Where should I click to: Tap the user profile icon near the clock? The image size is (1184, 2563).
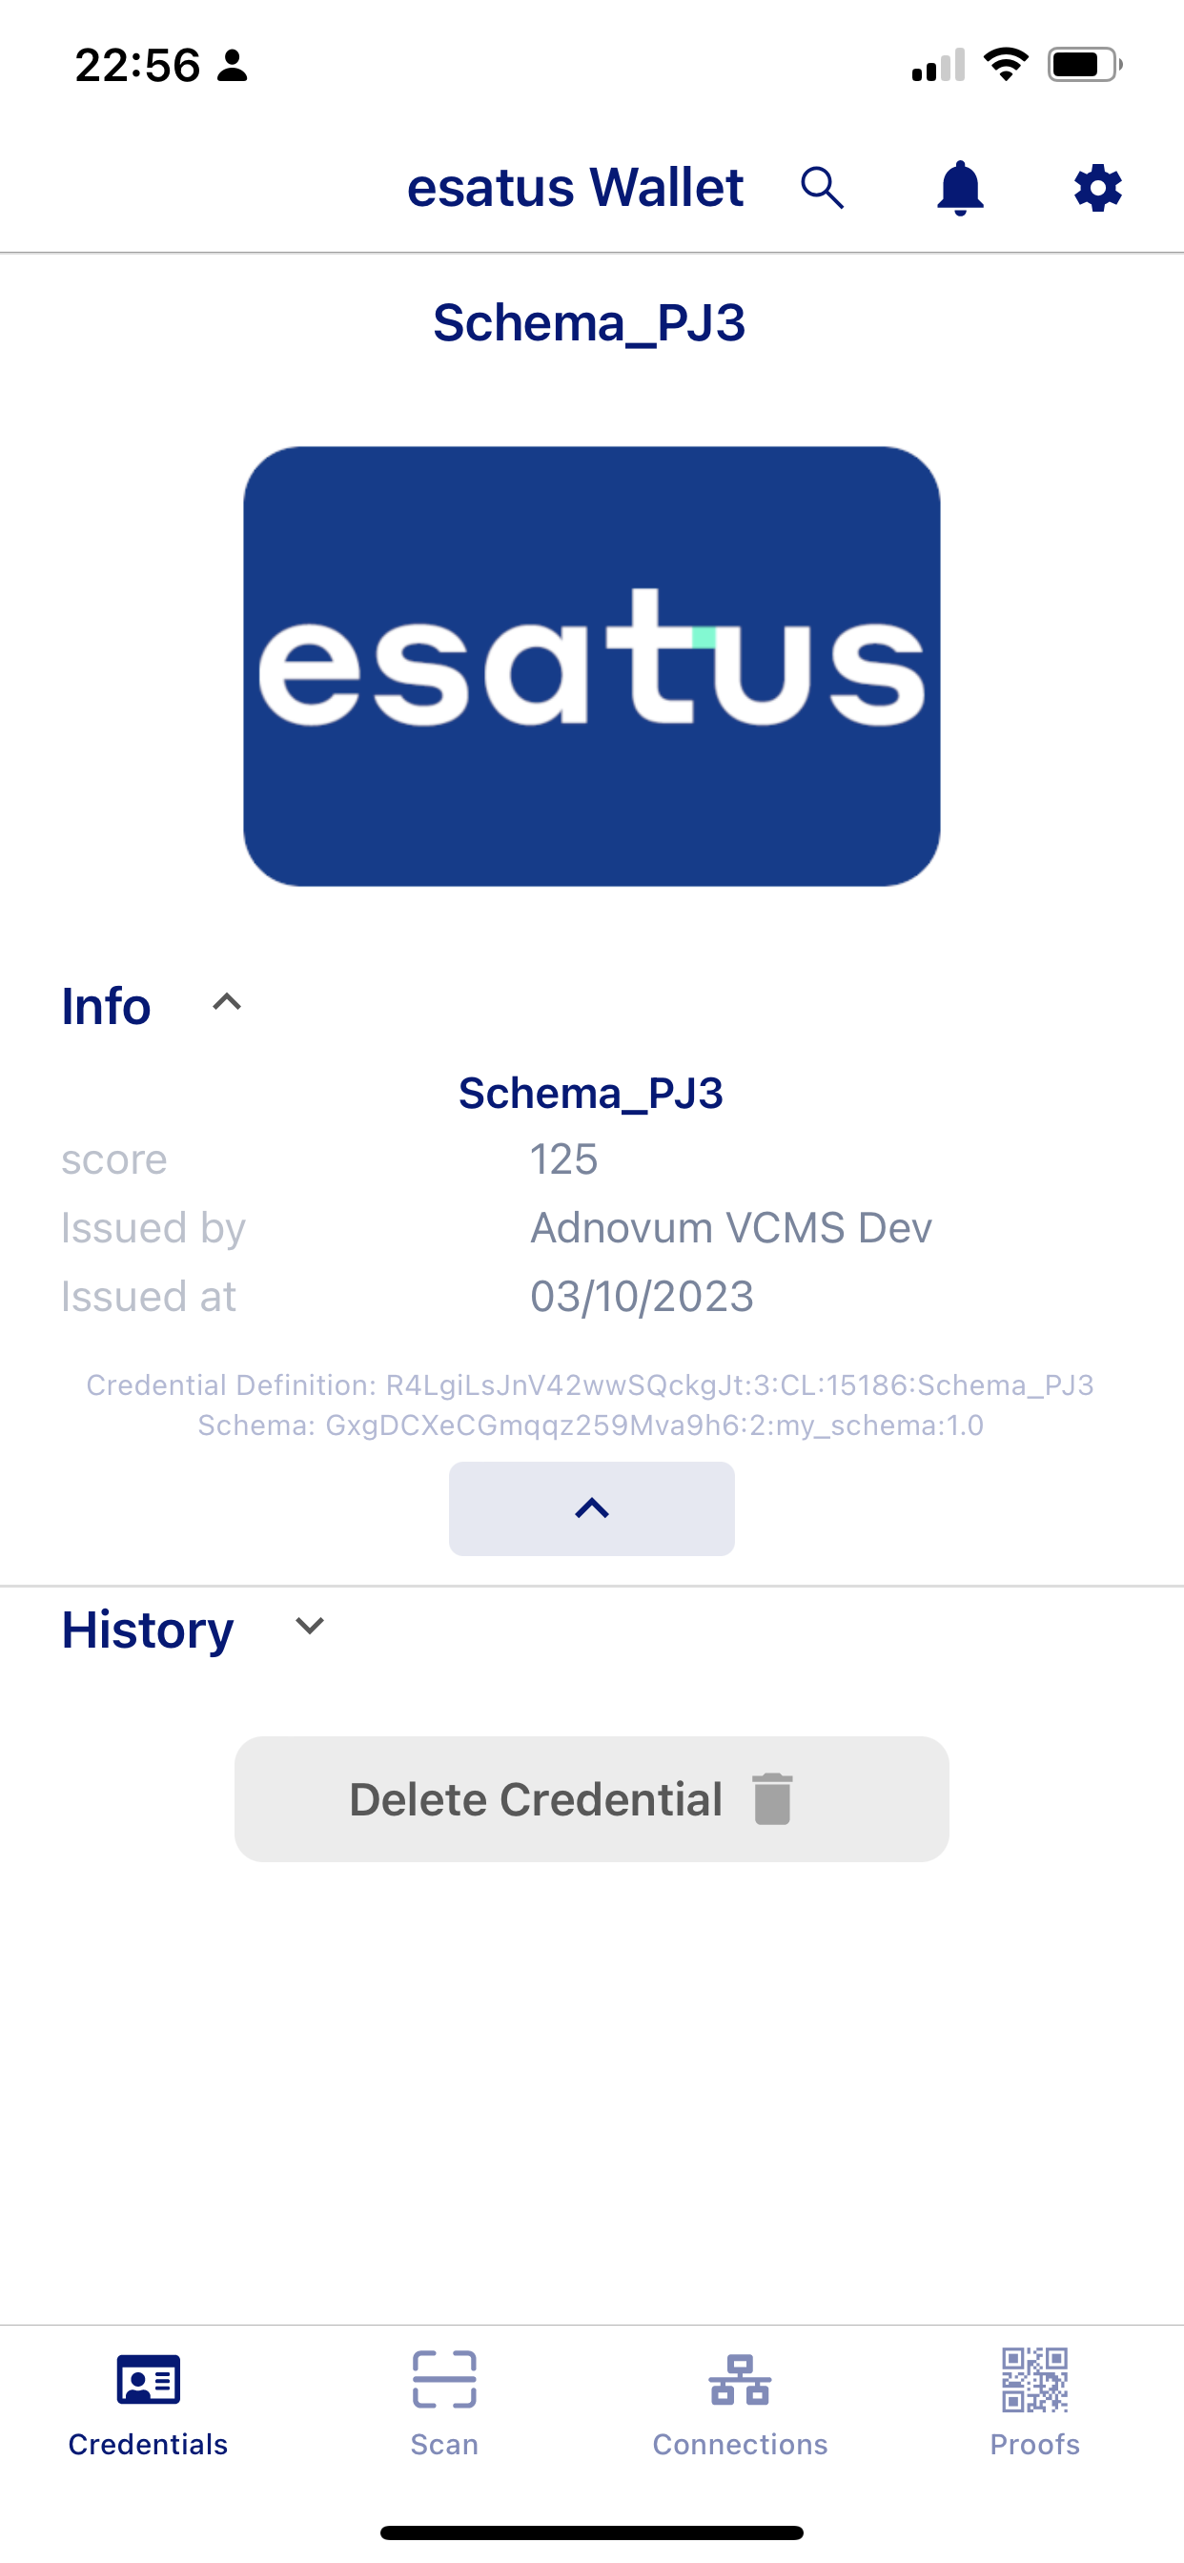click(x=232, y=67)
